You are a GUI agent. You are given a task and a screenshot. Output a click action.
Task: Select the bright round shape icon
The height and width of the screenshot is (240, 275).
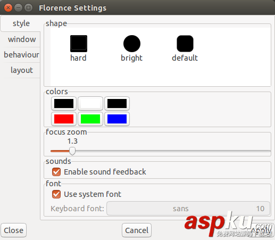(x=132, y=44)
